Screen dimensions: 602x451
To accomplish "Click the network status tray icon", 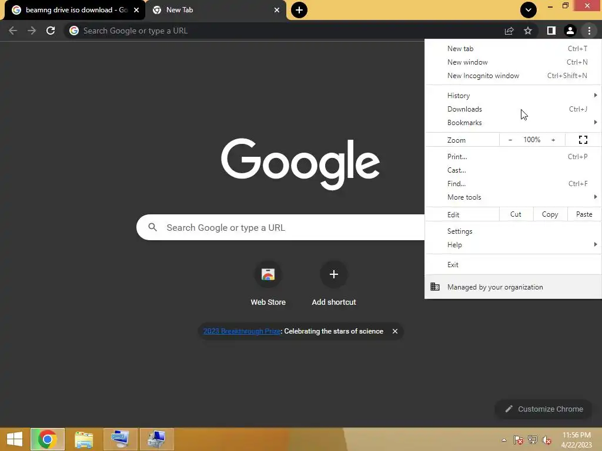I will point(533,440).
